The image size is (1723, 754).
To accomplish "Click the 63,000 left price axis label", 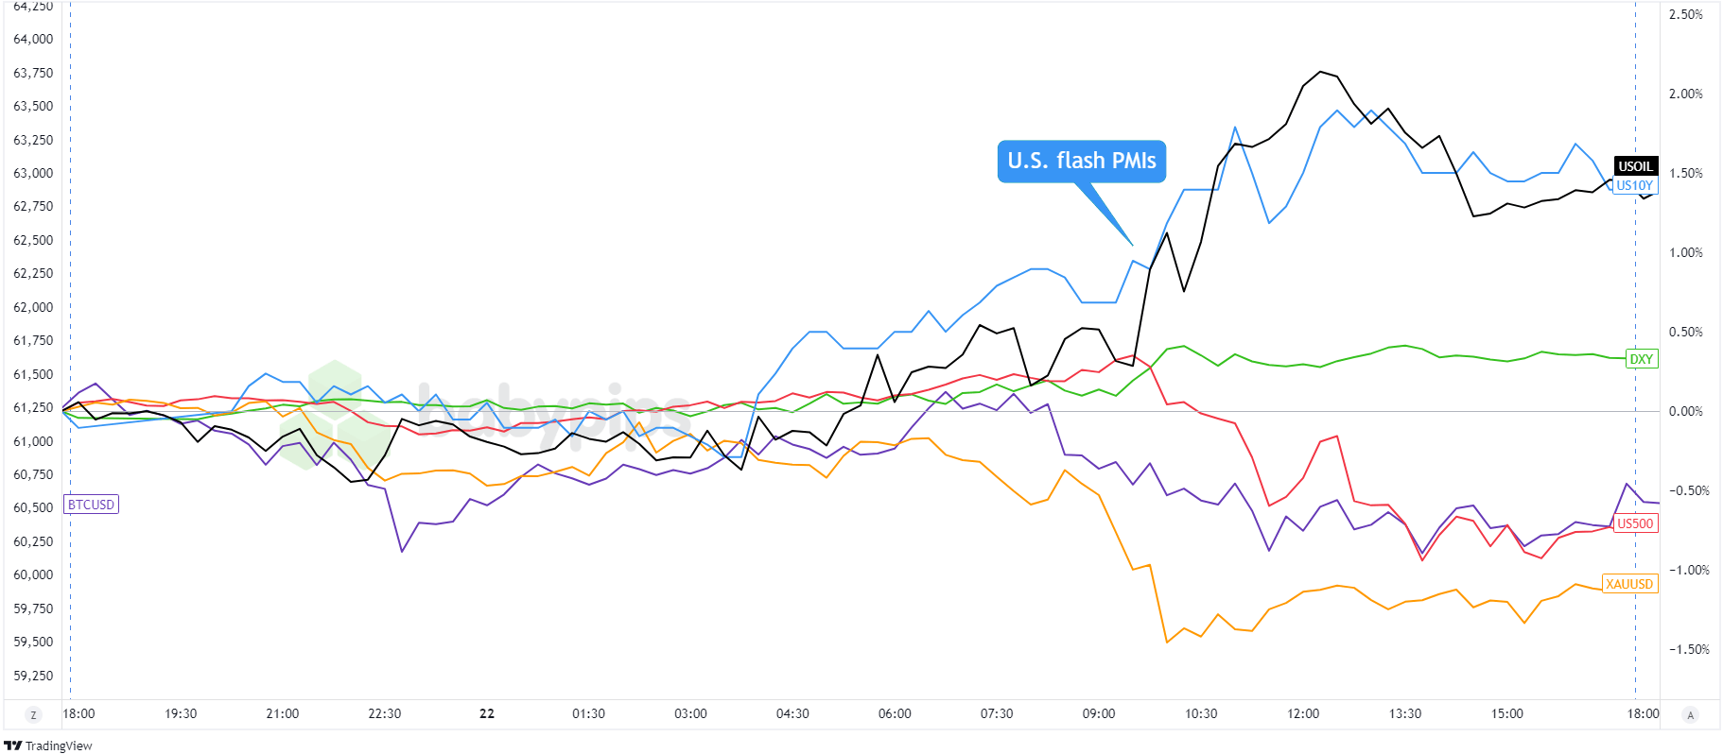I will coord(33,173).
